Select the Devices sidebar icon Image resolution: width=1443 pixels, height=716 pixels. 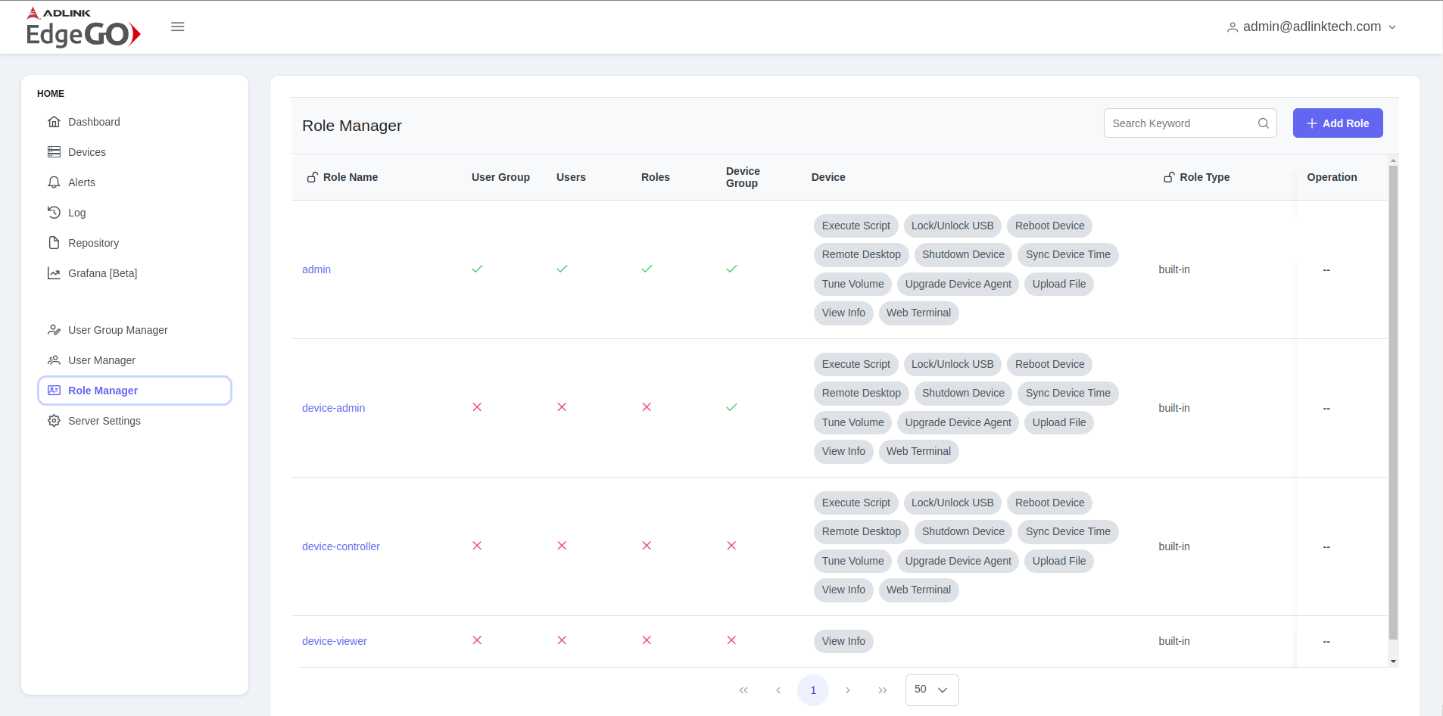54,151
